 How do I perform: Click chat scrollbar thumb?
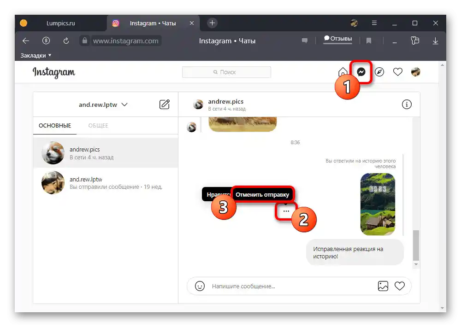pyautogui.click(x=416, y=245)
